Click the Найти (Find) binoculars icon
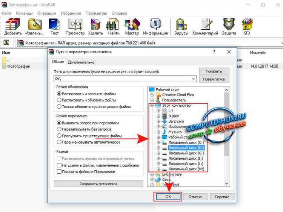 pos(114,26)
